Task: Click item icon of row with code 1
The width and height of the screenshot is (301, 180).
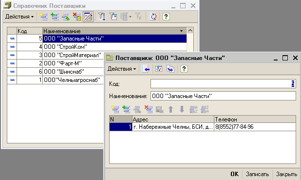Action: pos(12,80)
